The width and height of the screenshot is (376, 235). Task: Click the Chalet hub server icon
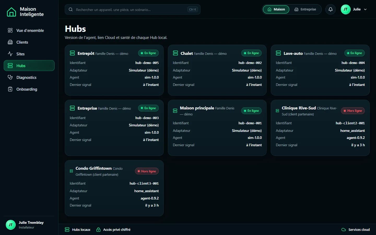coord(175,53)
